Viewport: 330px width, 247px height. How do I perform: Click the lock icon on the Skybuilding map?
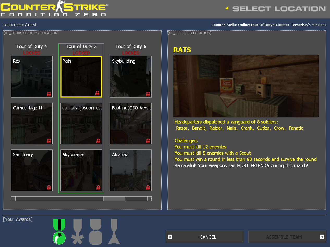(x=148, y=94)
